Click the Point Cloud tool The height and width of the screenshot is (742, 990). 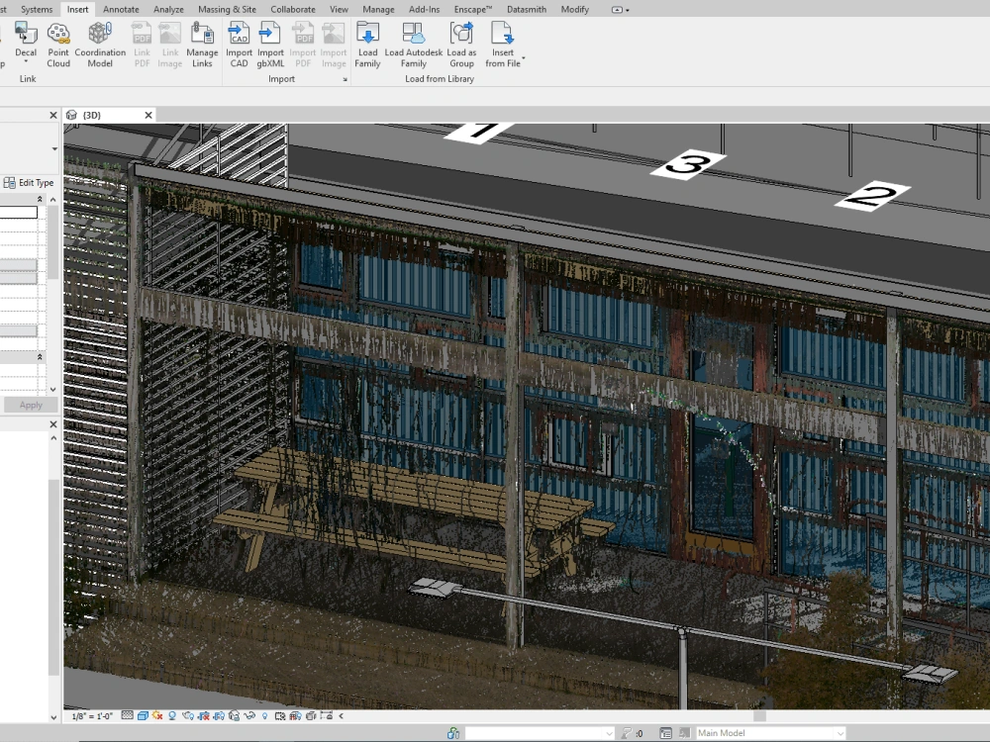coord(58,46)
